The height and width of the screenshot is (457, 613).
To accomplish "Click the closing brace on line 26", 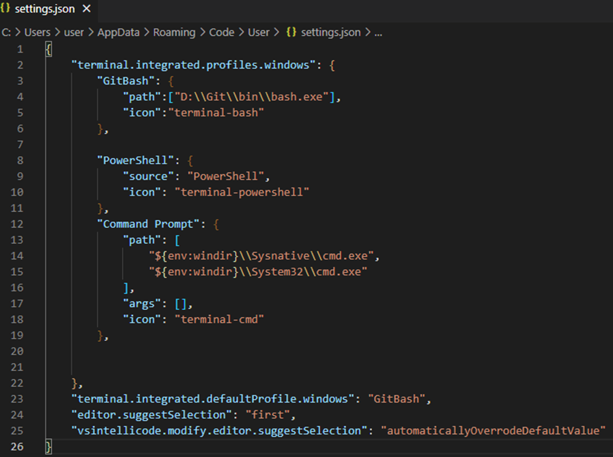I will [x=48, y=446].
